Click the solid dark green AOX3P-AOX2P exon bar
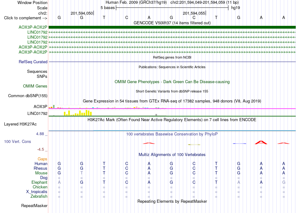The height and width of the screenshot is (213, 296). tap(172, 27)
